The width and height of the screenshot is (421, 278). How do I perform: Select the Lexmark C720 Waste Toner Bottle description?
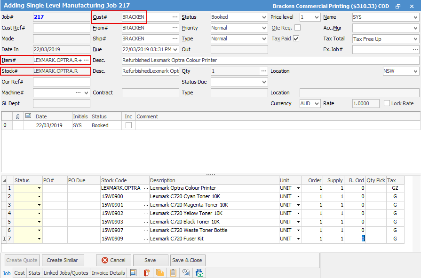click(x=189, y=230)
